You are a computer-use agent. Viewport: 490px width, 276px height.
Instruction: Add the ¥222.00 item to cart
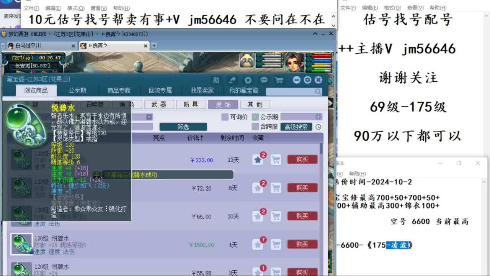pos(276,160)
